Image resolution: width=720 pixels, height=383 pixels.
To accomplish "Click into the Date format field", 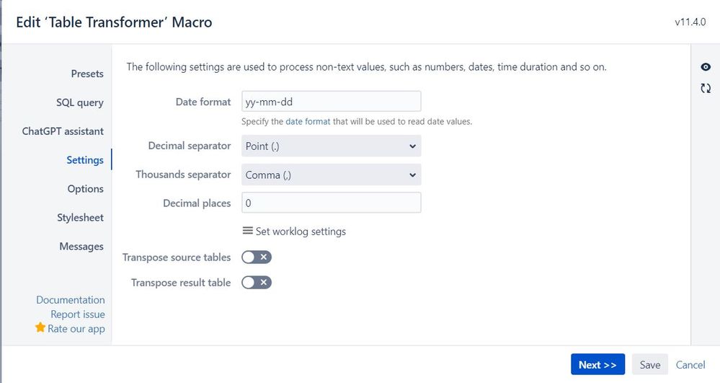I will click(x=331, y=102).
